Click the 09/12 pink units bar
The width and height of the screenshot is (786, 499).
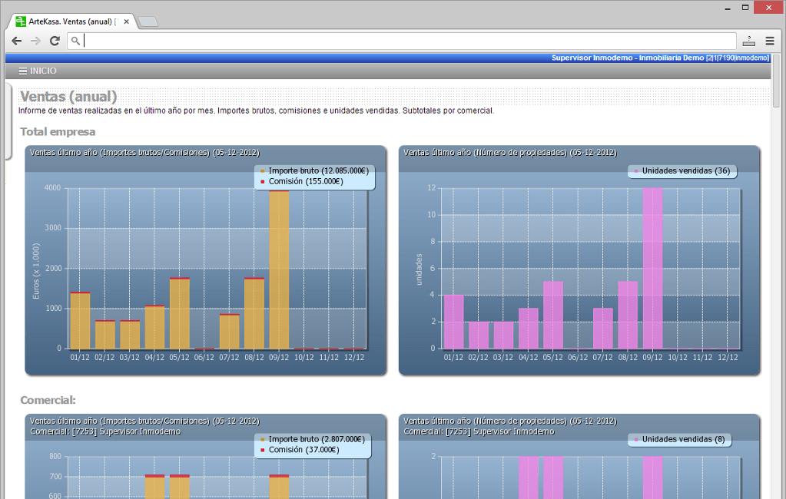652,269
